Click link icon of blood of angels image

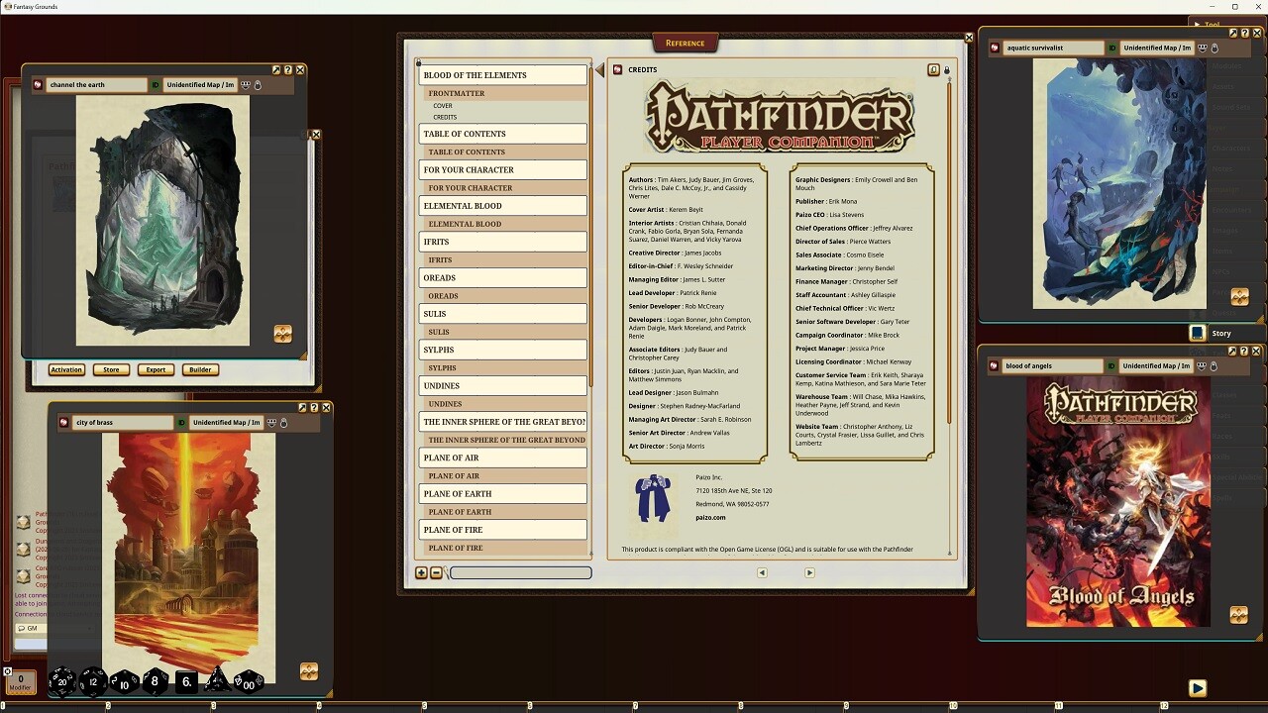[x=995, y=366]
